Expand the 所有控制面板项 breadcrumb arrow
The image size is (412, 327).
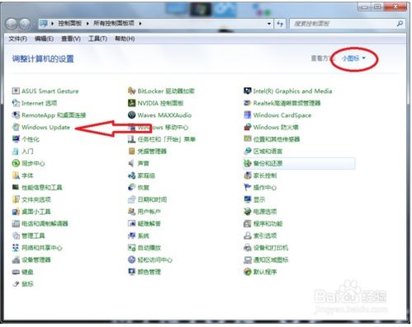tap(140, 24)
